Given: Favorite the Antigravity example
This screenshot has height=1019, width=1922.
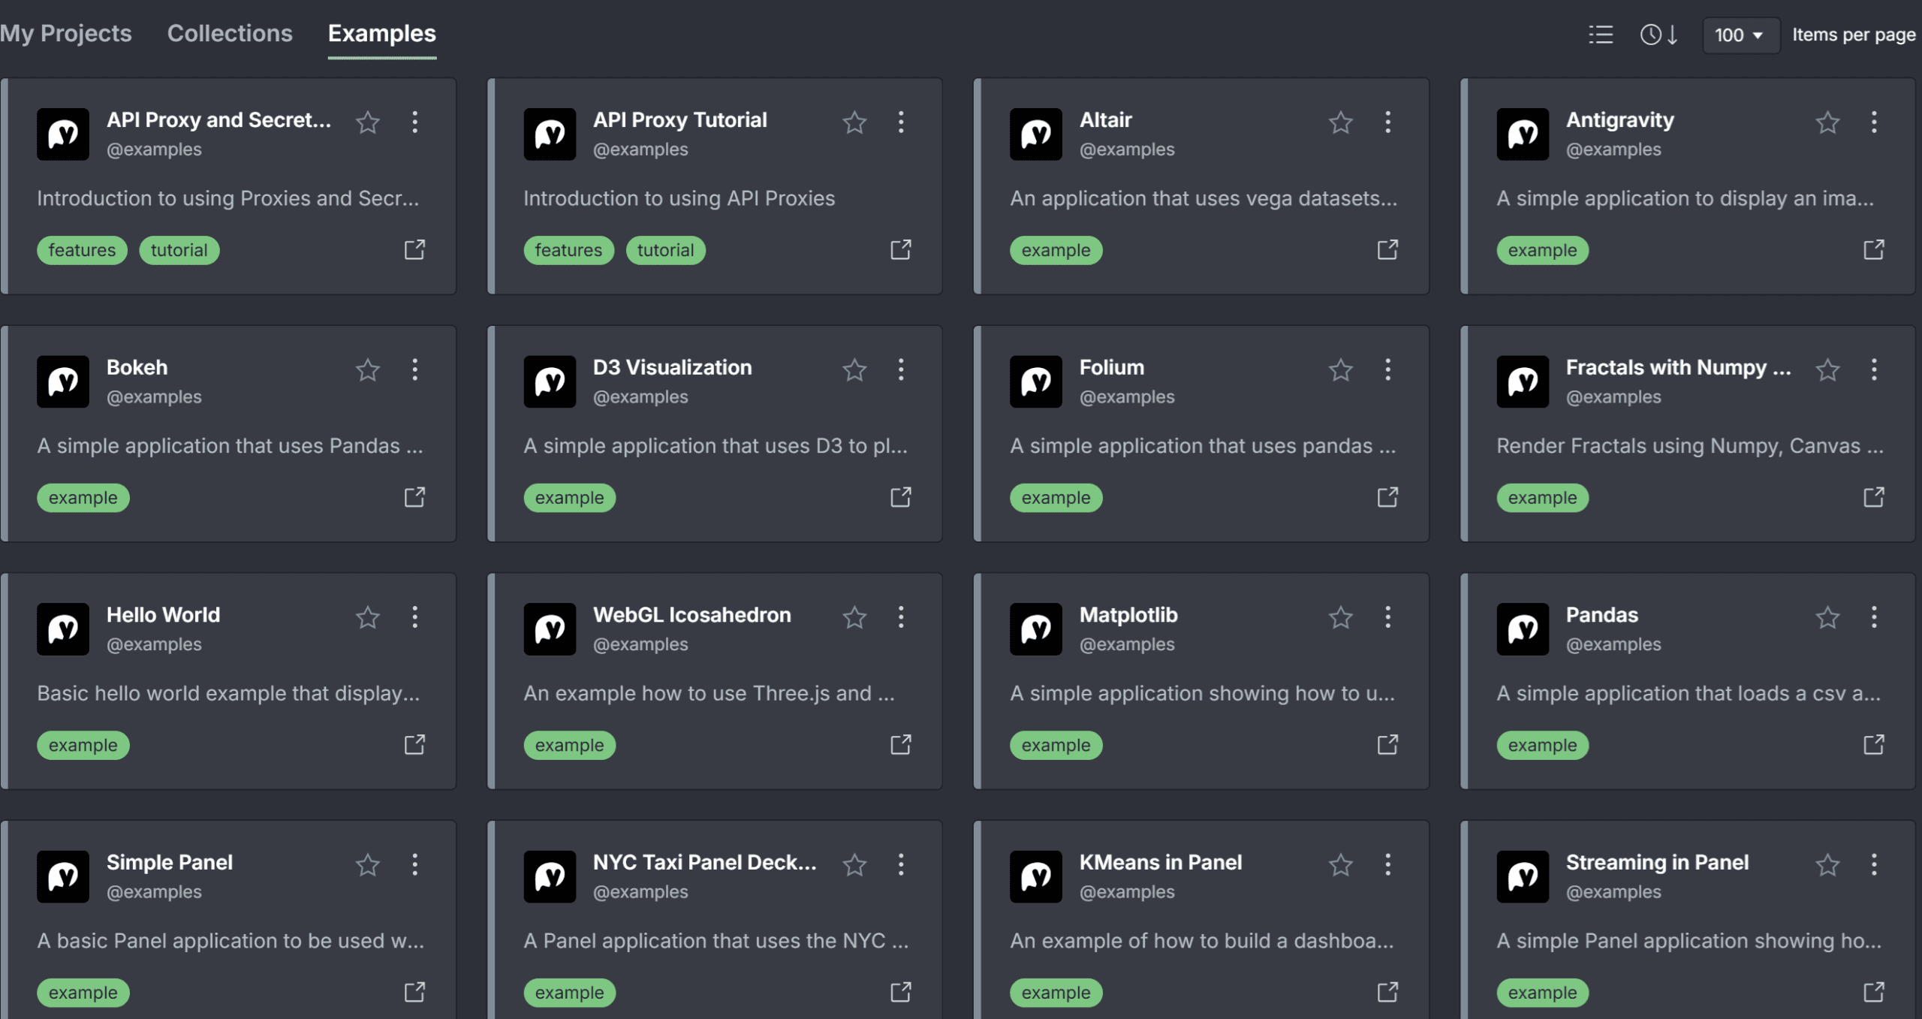Looking at the screenshot, I should [x=1827, y=122].
